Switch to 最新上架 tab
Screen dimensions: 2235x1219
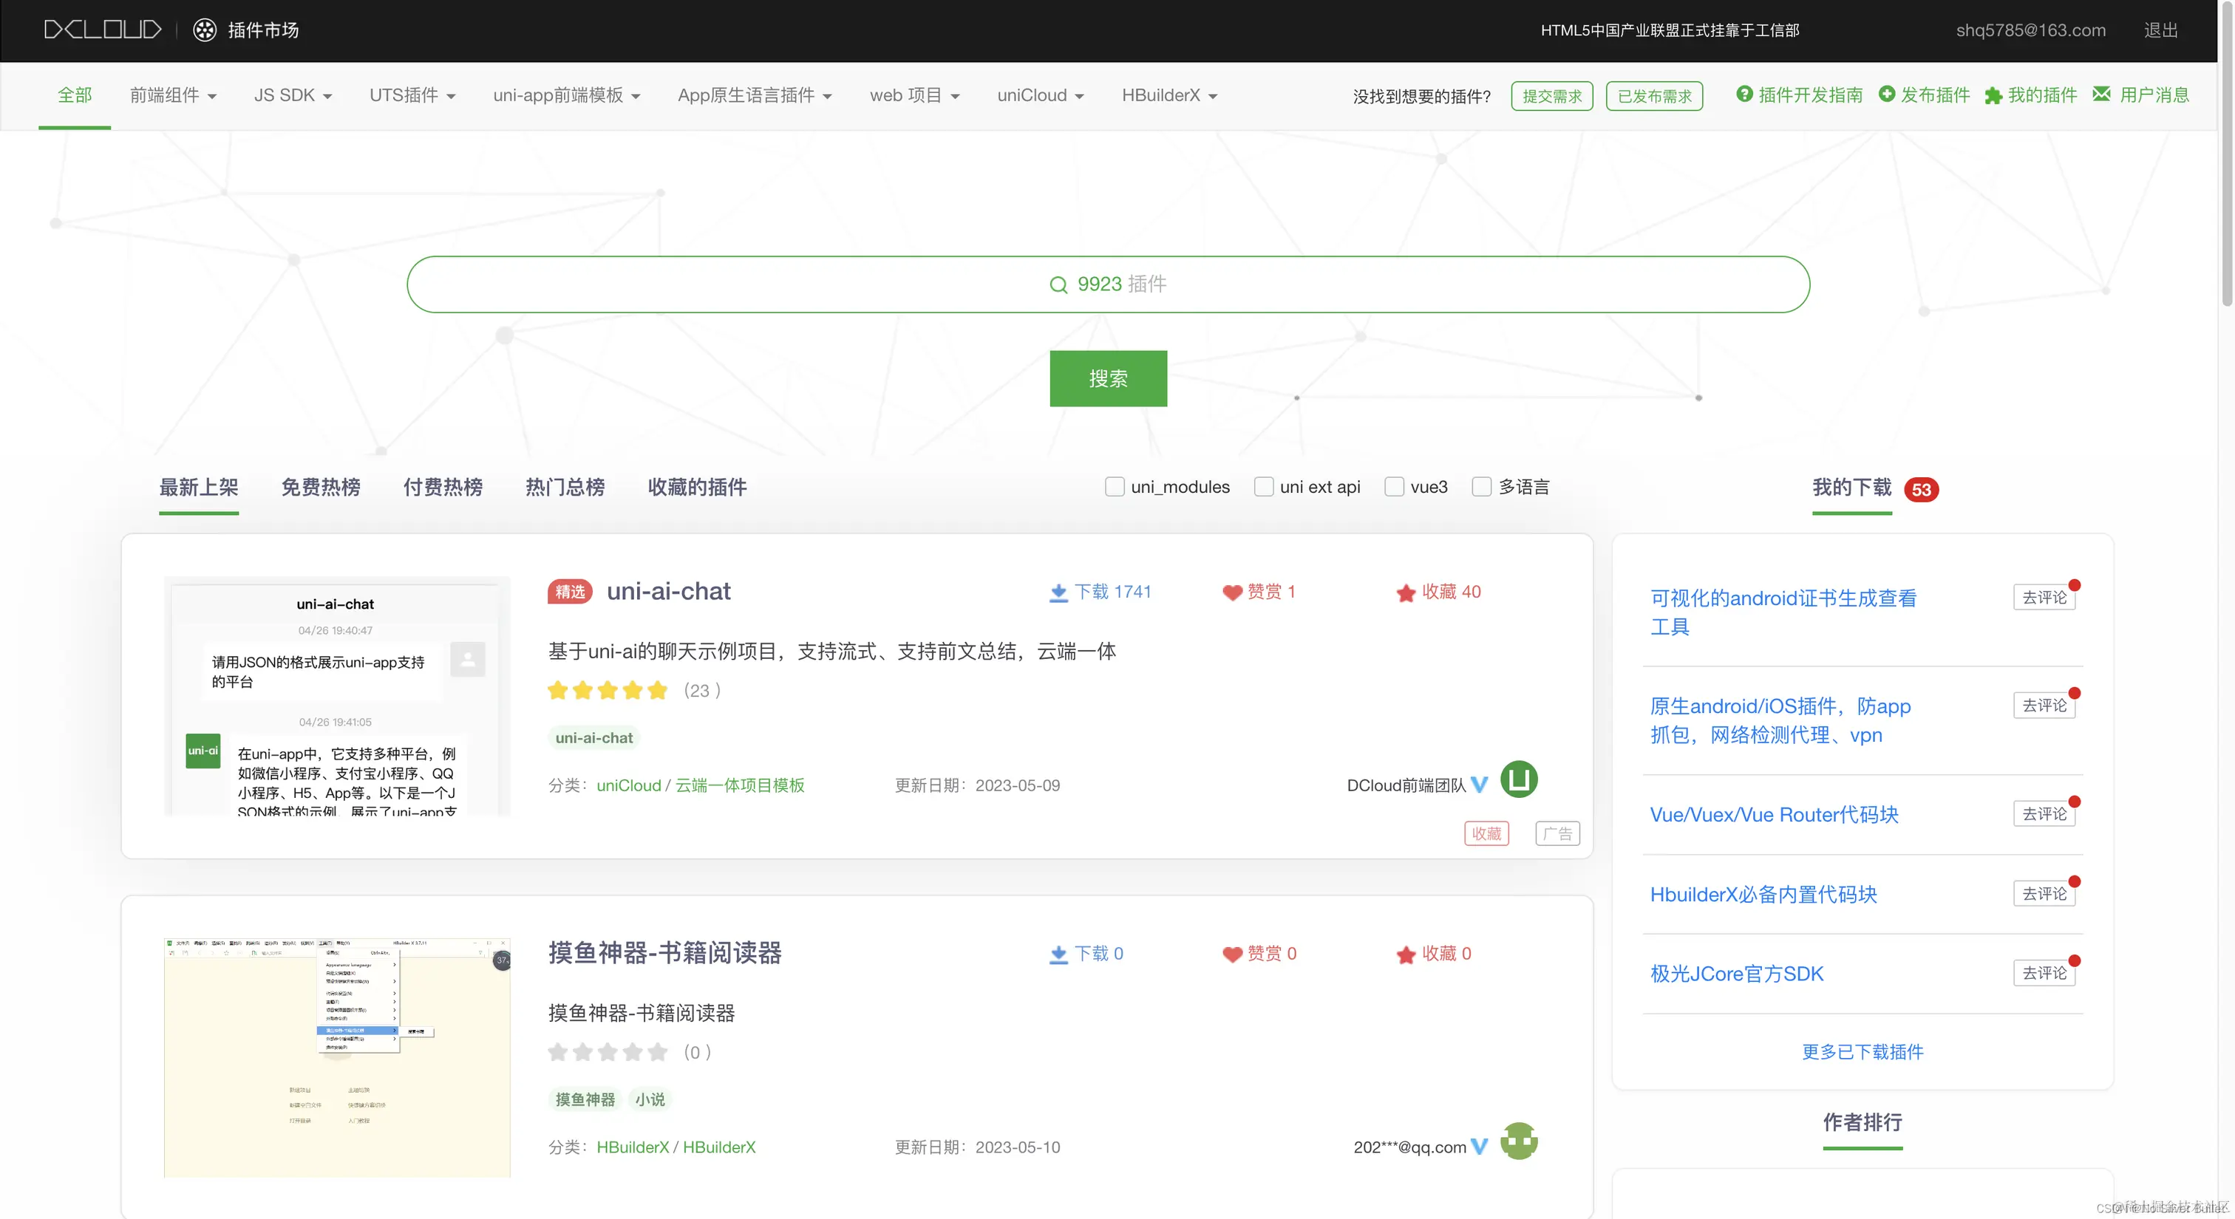coord(199,488)
